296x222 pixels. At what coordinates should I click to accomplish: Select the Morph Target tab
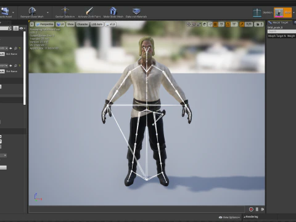280,22
